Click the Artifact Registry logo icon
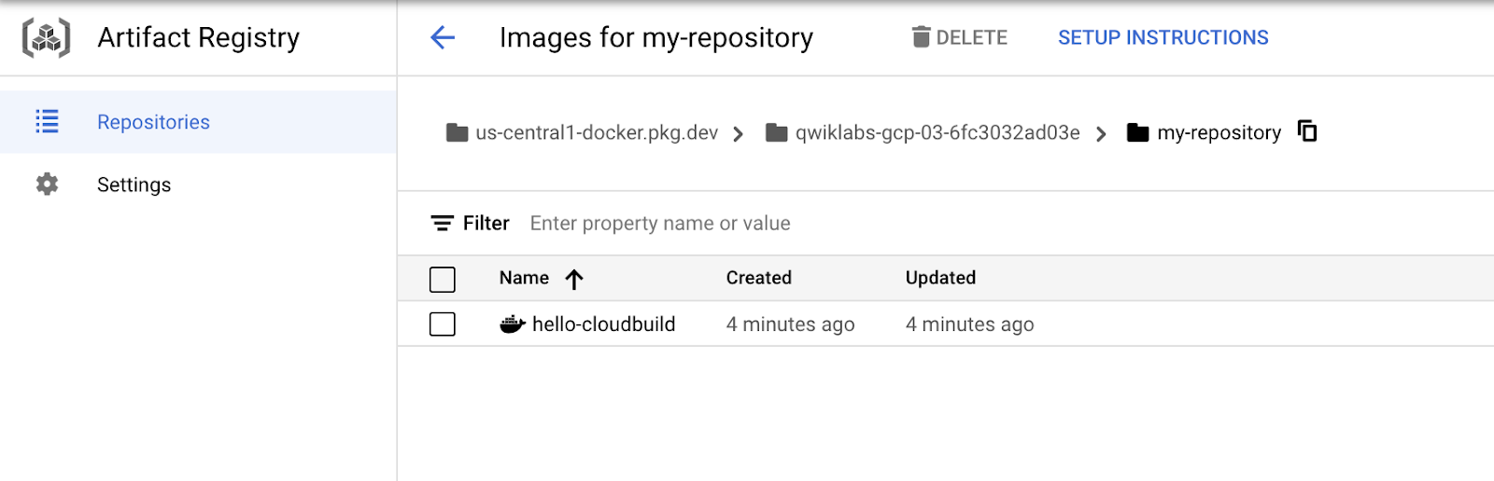Viewport: 1494px width, 481px height. (46, 38)
